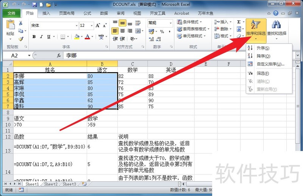Click the Cut scissors icon
Viewport: 303px width, 196px height.
pos(21,23)
